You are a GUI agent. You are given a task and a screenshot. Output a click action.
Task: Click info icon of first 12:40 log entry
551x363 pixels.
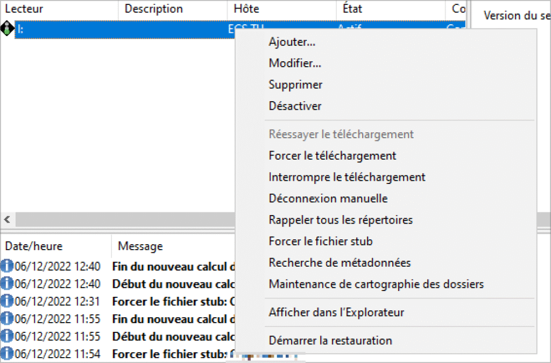point(7,266)
